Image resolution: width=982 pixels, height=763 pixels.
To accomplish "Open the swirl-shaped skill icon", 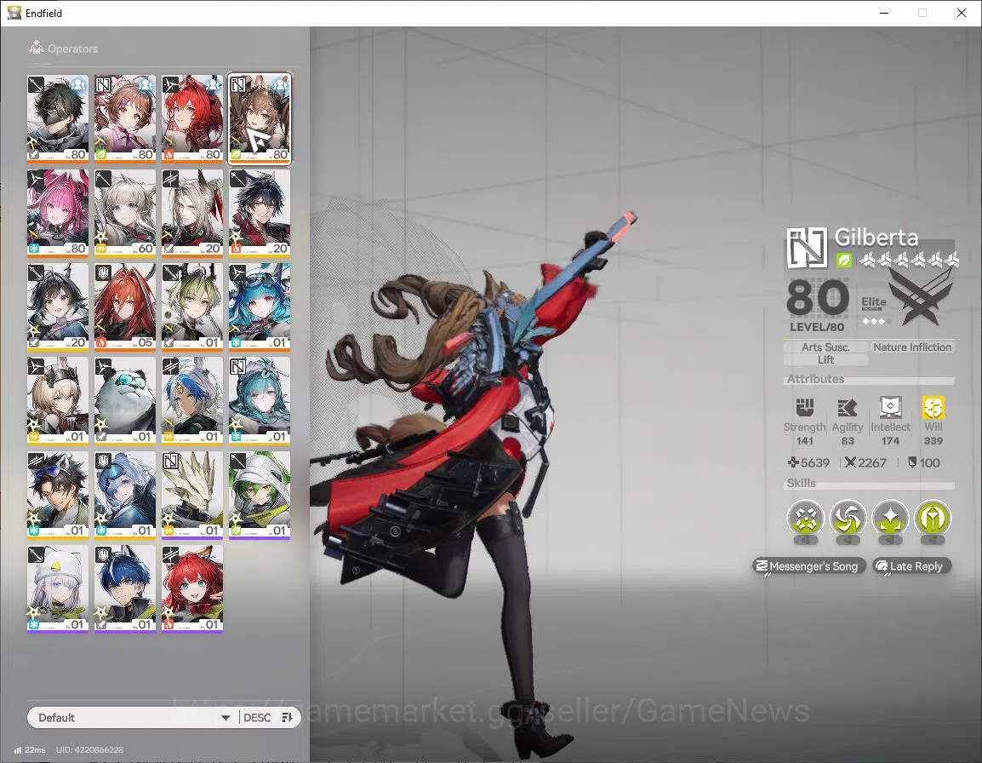I will point(848,519).
